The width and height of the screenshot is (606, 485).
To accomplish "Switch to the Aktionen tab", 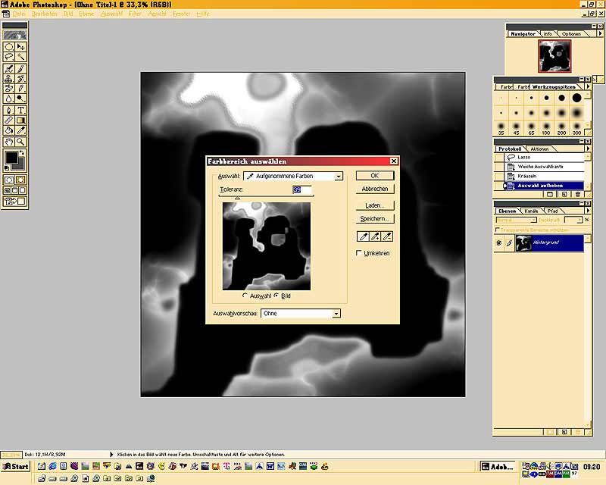I will pyautogui.click(x=539, y=149).
